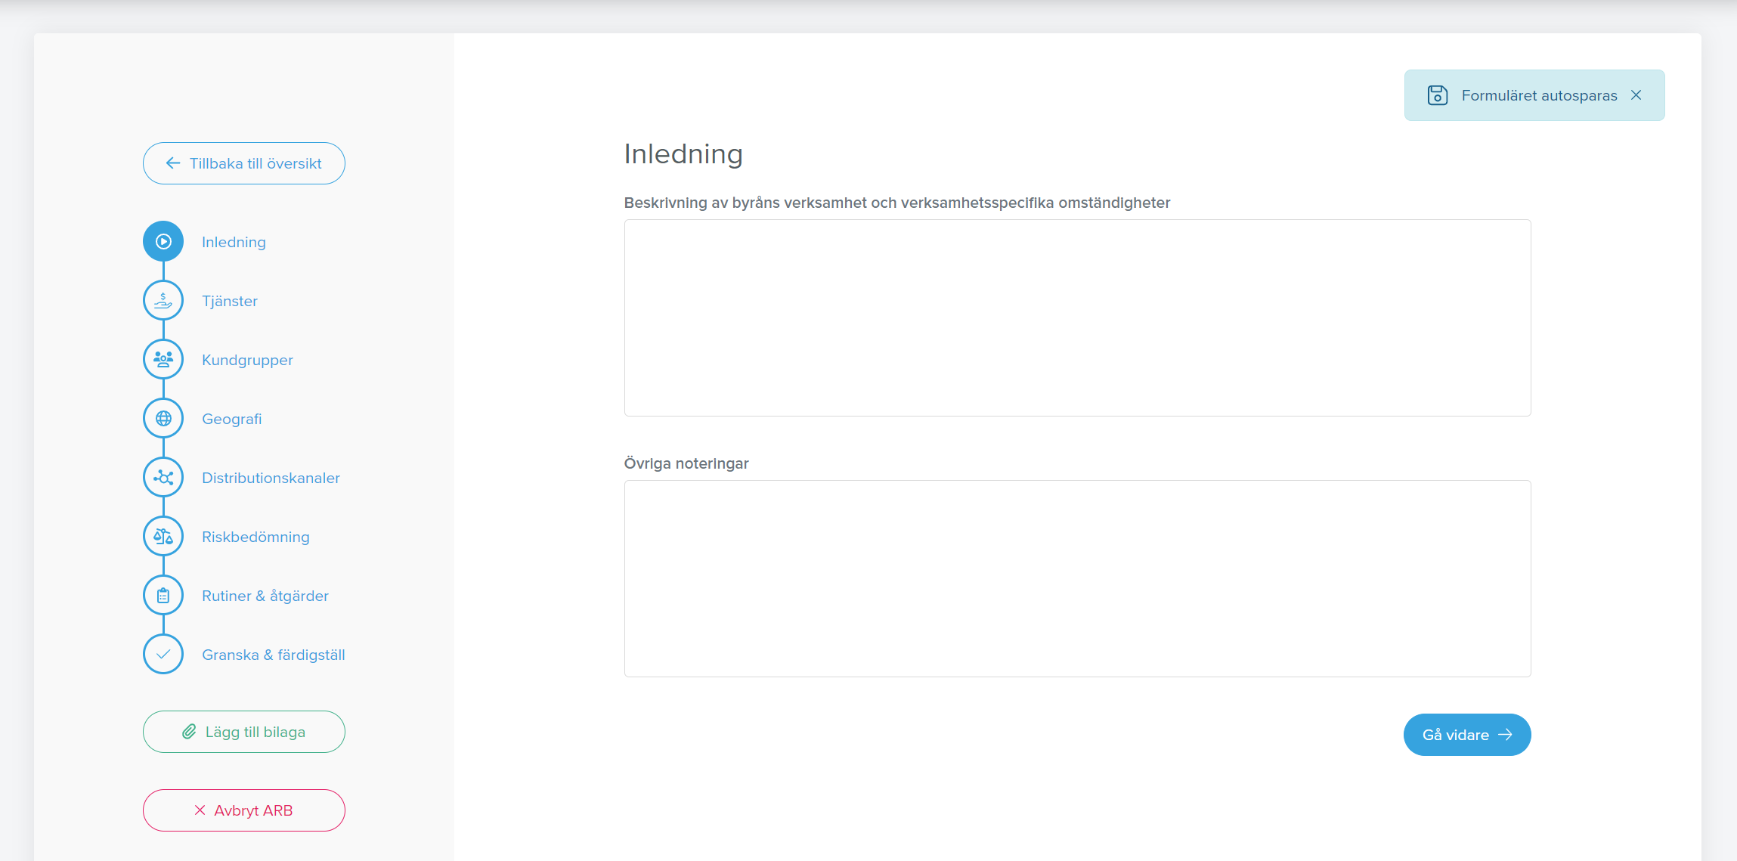Go to the Kundgrupper step label

(247, 360)
